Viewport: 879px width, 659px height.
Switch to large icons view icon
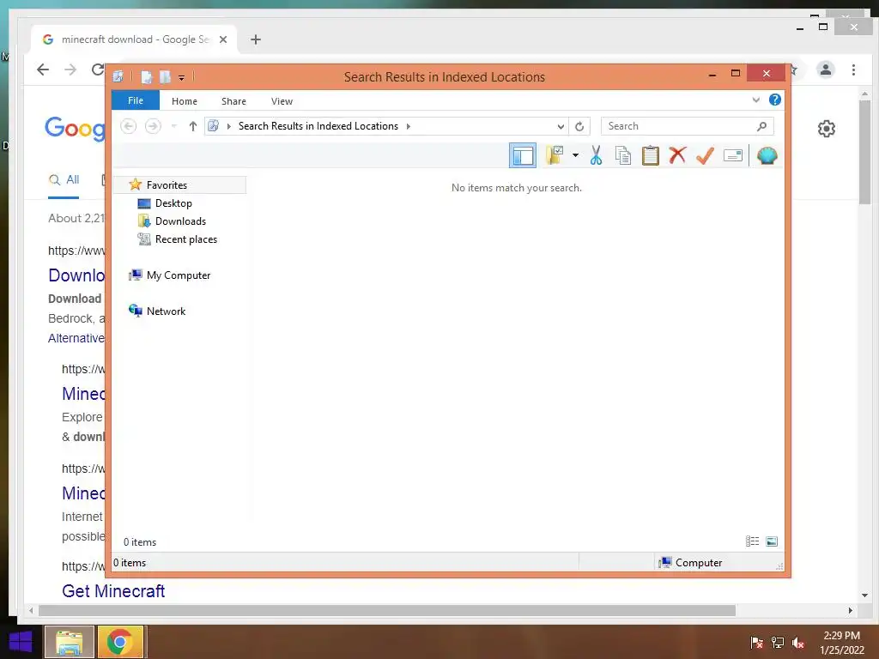[x=772, y=541]
